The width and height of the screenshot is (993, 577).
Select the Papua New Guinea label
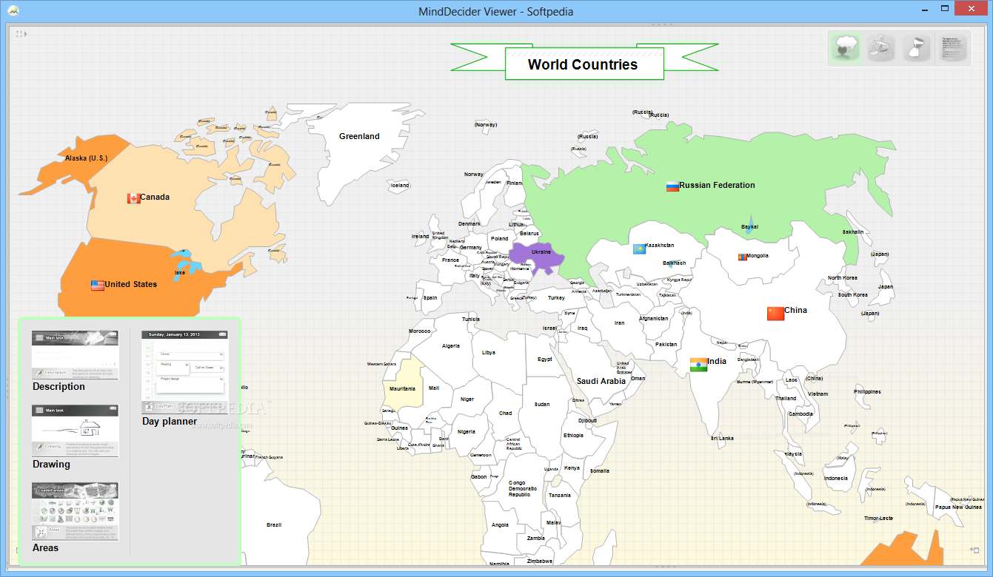point(958,507)
